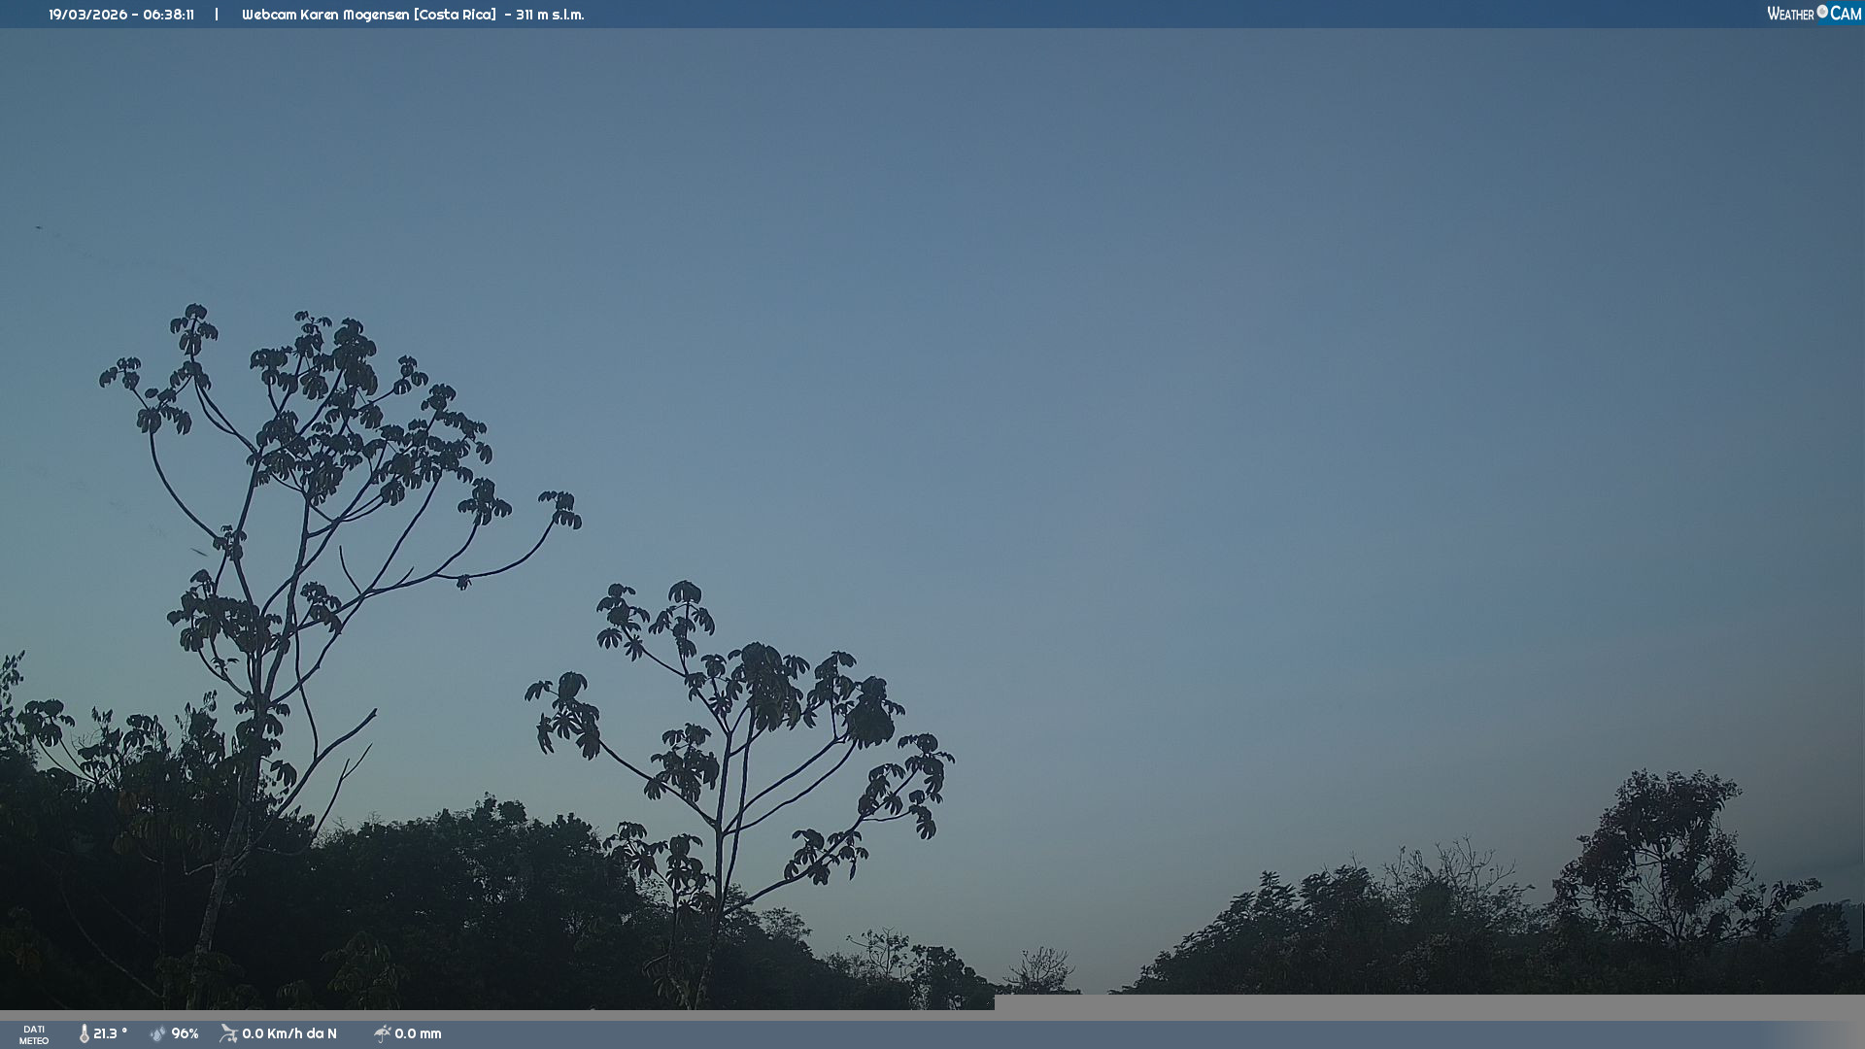Select the 96% humidity value
The image size is (1865, 1049).
[x=185, y=1033]
